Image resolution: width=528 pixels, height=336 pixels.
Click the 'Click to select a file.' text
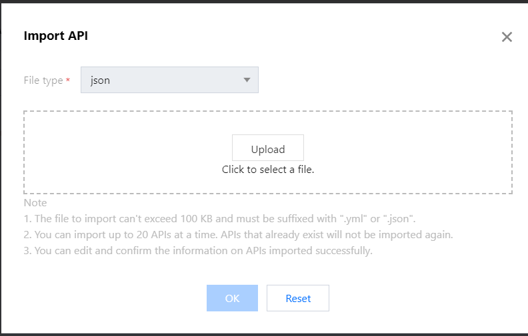pos(267,170)
